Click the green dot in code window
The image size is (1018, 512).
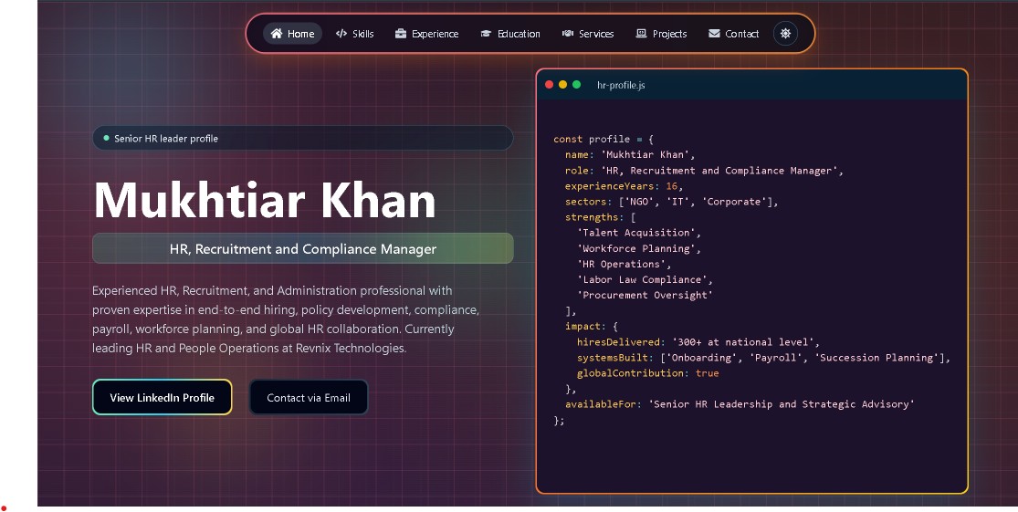pos(576,84)
